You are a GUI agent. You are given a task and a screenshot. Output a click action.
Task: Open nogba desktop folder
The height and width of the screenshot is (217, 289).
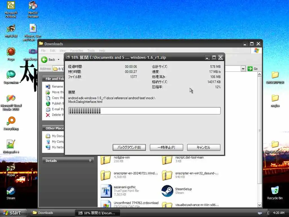coord(275,101)
